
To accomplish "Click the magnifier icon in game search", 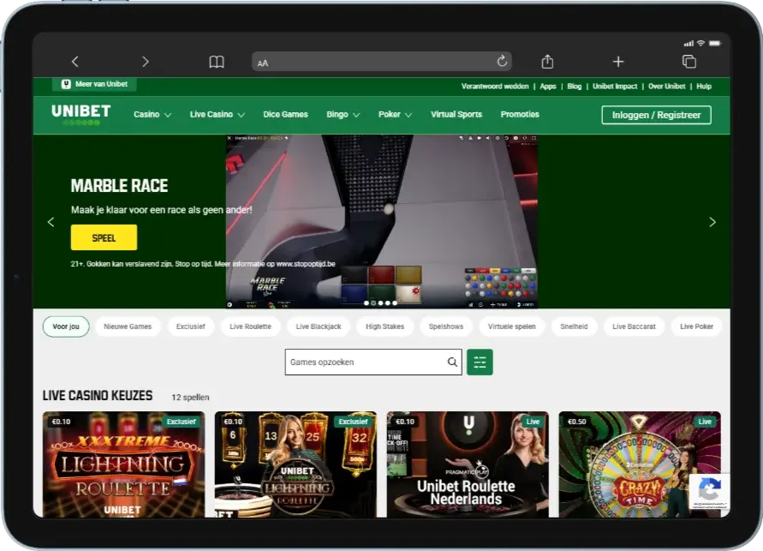I will click(452, 362).
